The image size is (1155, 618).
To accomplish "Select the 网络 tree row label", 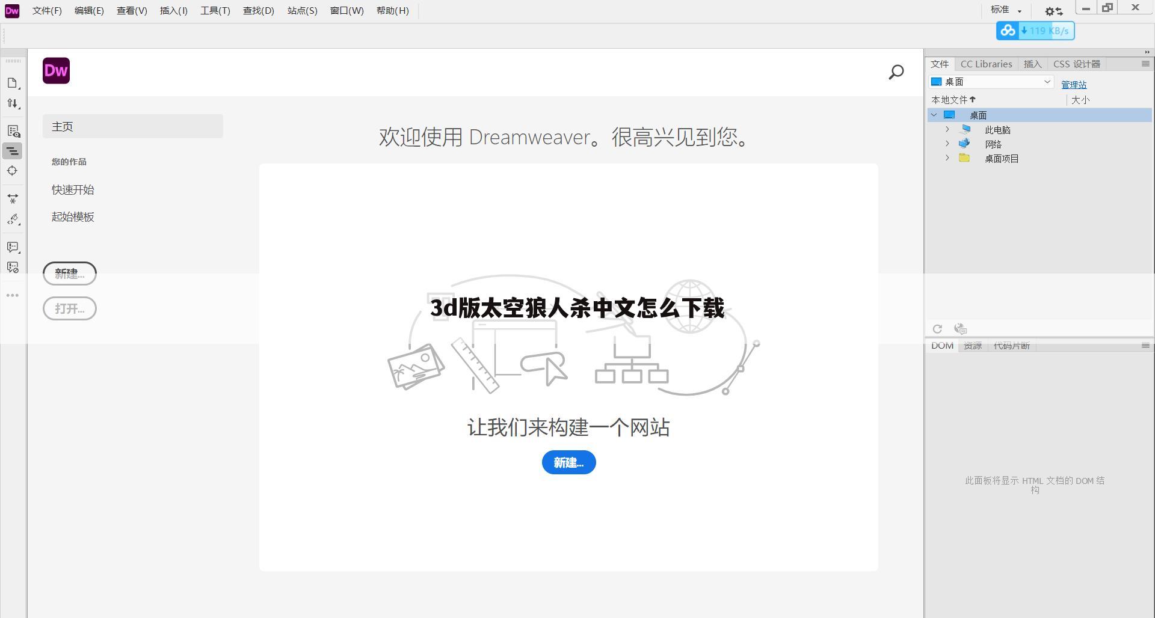I will [993, 144].
